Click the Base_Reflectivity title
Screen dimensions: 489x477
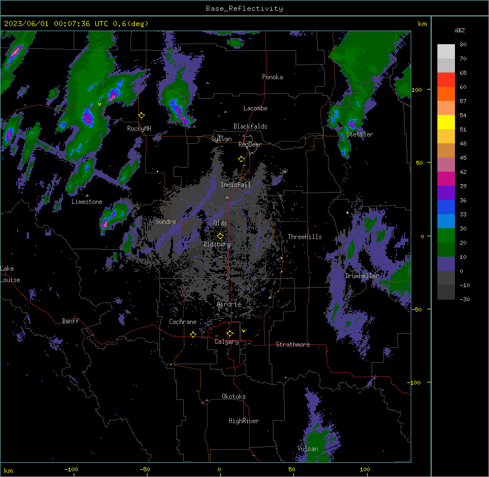coord(244,8)
